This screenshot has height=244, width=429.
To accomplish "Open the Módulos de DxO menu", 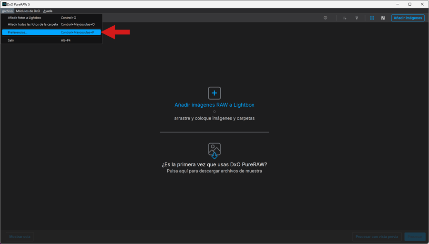I will (28, 11).
